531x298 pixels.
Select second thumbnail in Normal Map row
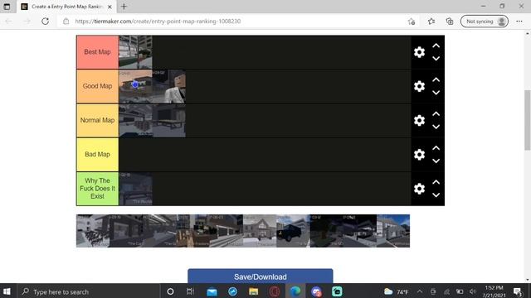(168, 120)
